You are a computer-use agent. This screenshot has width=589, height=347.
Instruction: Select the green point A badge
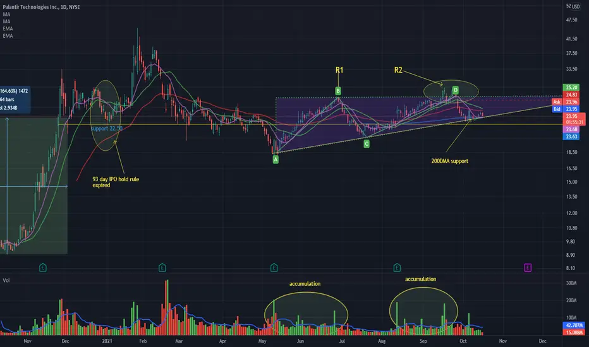[276, 160]
